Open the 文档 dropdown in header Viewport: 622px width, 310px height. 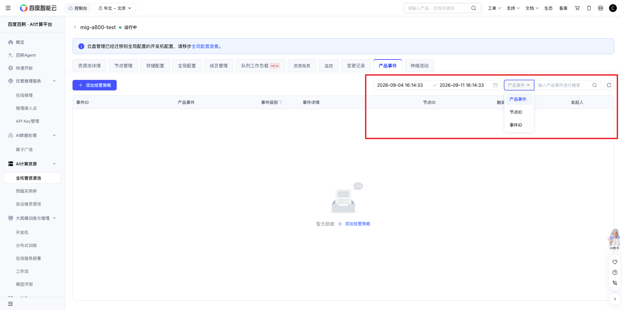tap(532, 8)
